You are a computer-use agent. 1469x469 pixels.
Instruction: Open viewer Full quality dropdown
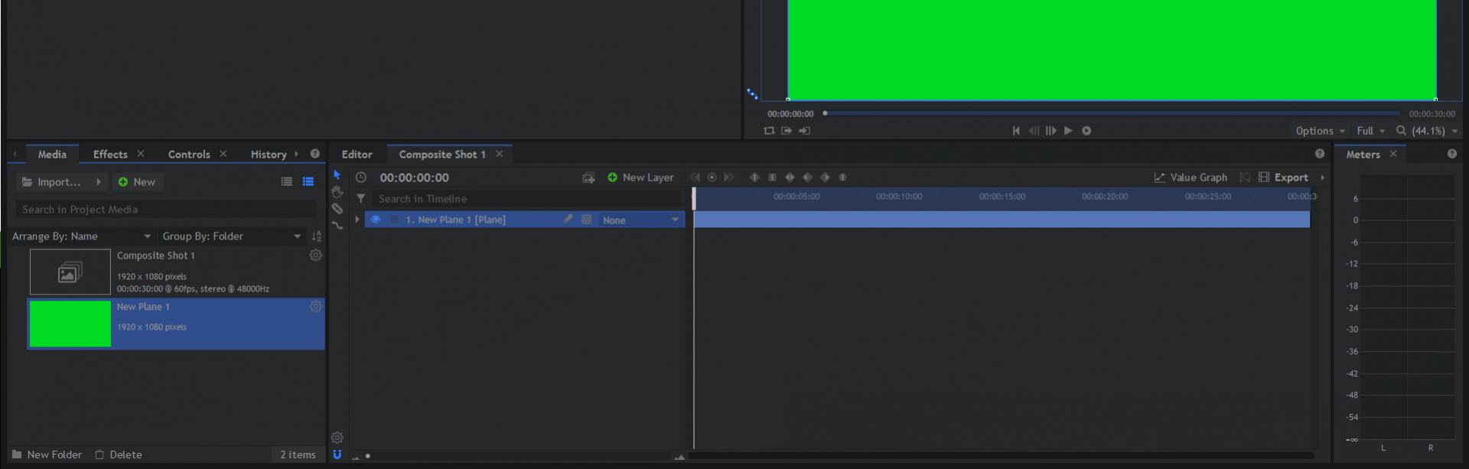click(x=1370, y=131)
